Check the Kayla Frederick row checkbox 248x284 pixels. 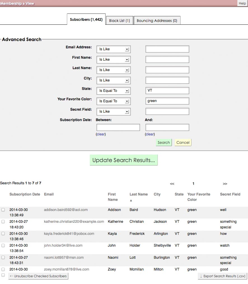tap(3, 234)
